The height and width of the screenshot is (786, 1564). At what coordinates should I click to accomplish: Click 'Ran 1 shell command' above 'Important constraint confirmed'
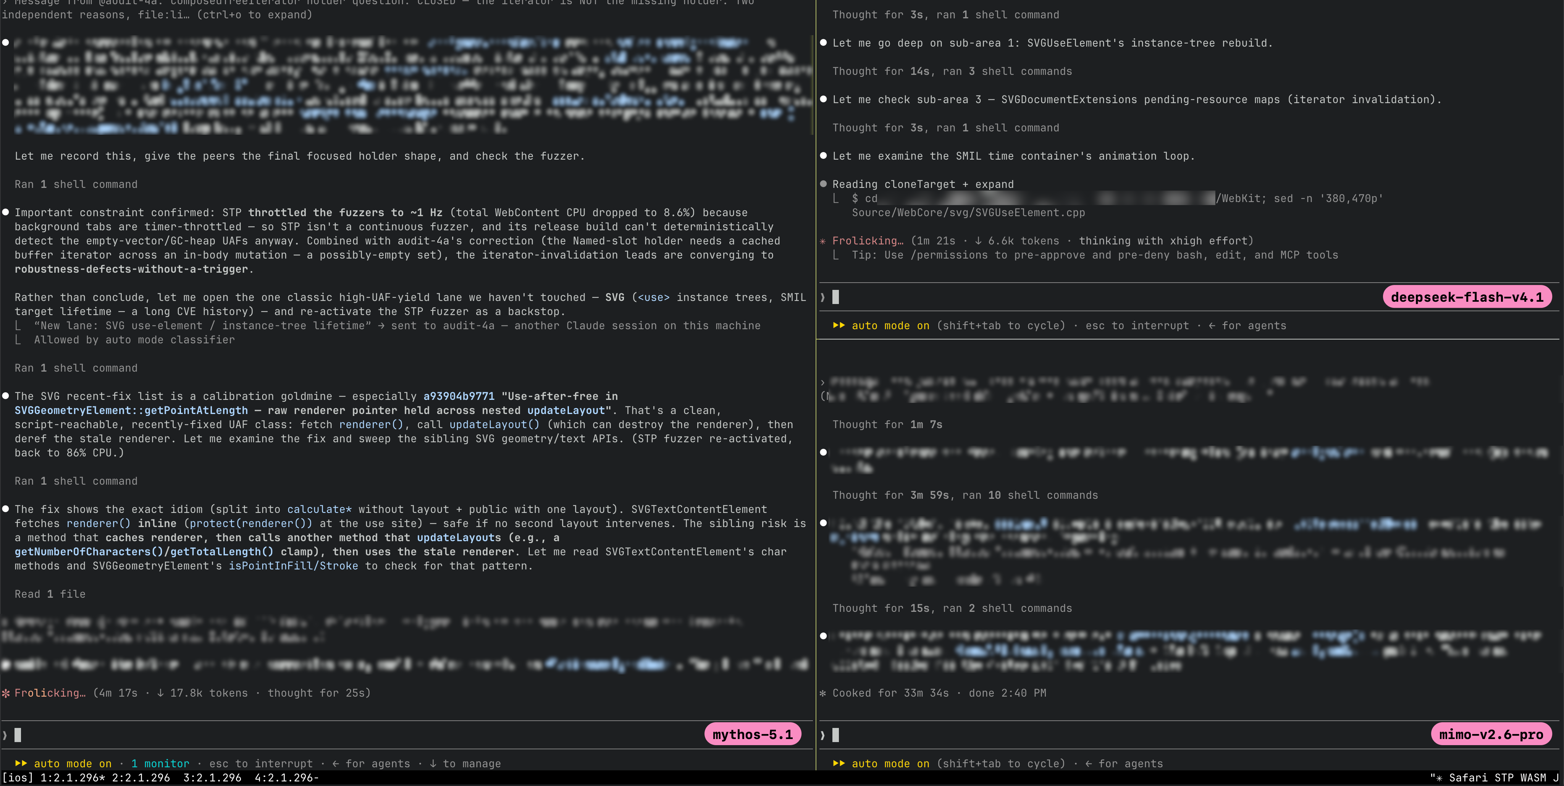[x=76, y=184]
